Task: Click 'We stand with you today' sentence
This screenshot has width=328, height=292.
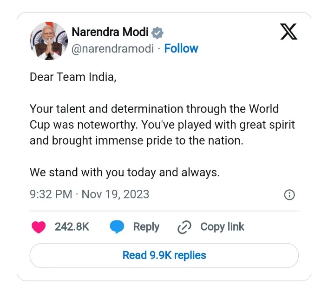Action: pos(125,173)
